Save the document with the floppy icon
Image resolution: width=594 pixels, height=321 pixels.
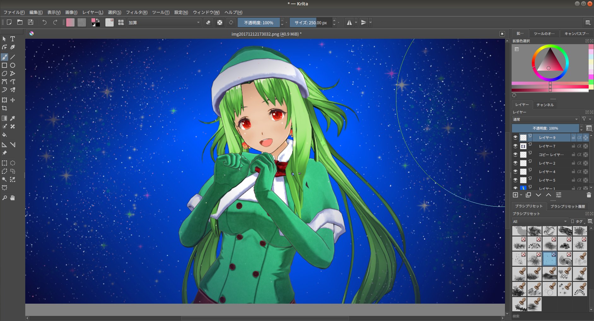coord(31,22)
